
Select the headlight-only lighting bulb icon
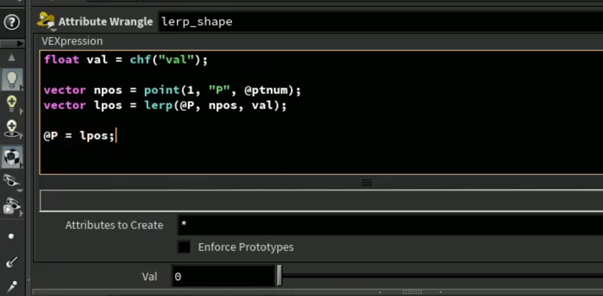point(11,104)
